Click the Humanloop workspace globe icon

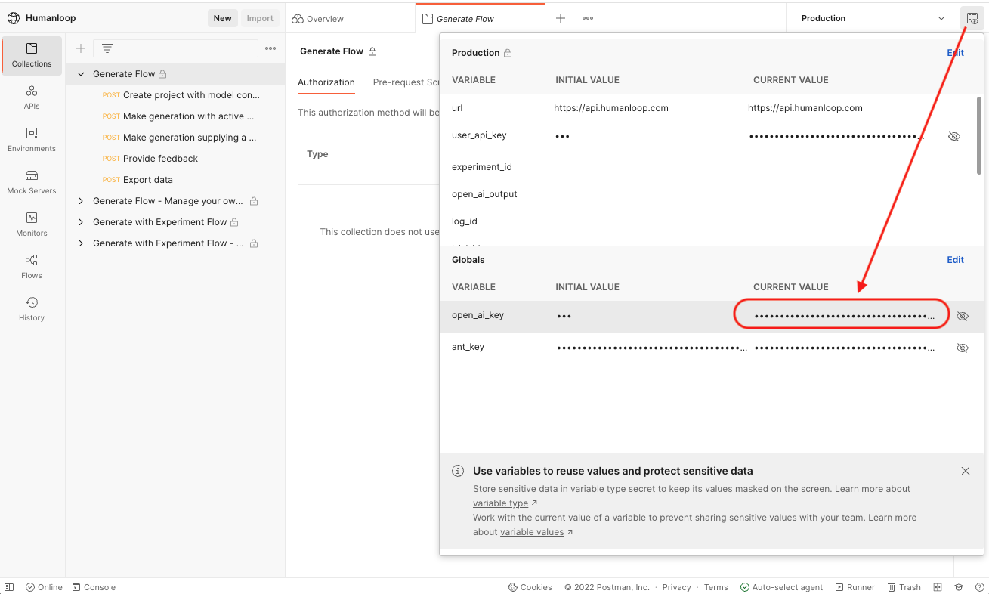coord(14,18)
